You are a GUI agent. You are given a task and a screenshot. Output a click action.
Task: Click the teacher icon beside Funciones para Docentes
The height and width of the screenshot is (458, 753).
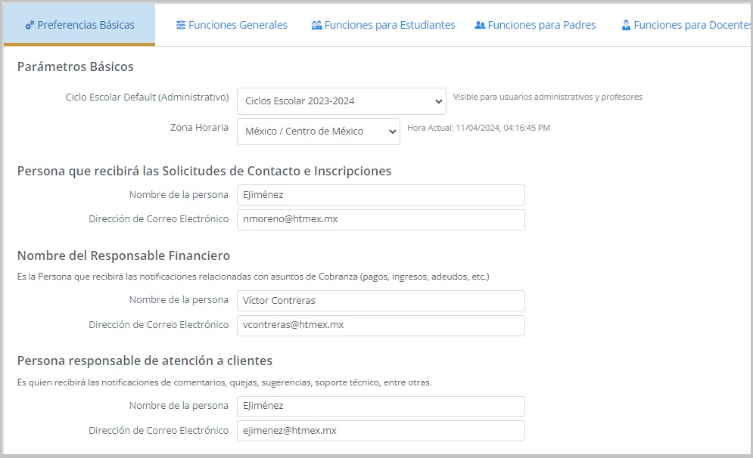tap(626, 25)
